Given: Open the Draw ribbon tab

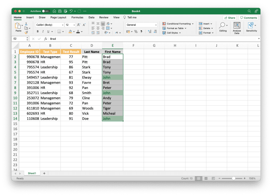Looking at the screenshot, I should (x=42, y=17).
